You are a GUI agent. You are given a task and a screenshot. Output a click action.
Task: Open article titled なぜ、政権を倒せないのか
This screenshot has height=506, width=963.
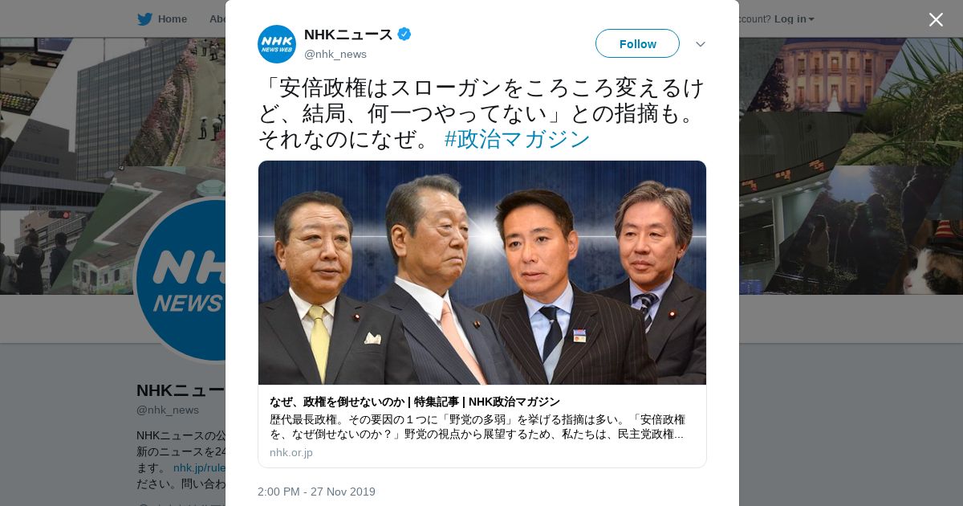(x=415, y=402)
